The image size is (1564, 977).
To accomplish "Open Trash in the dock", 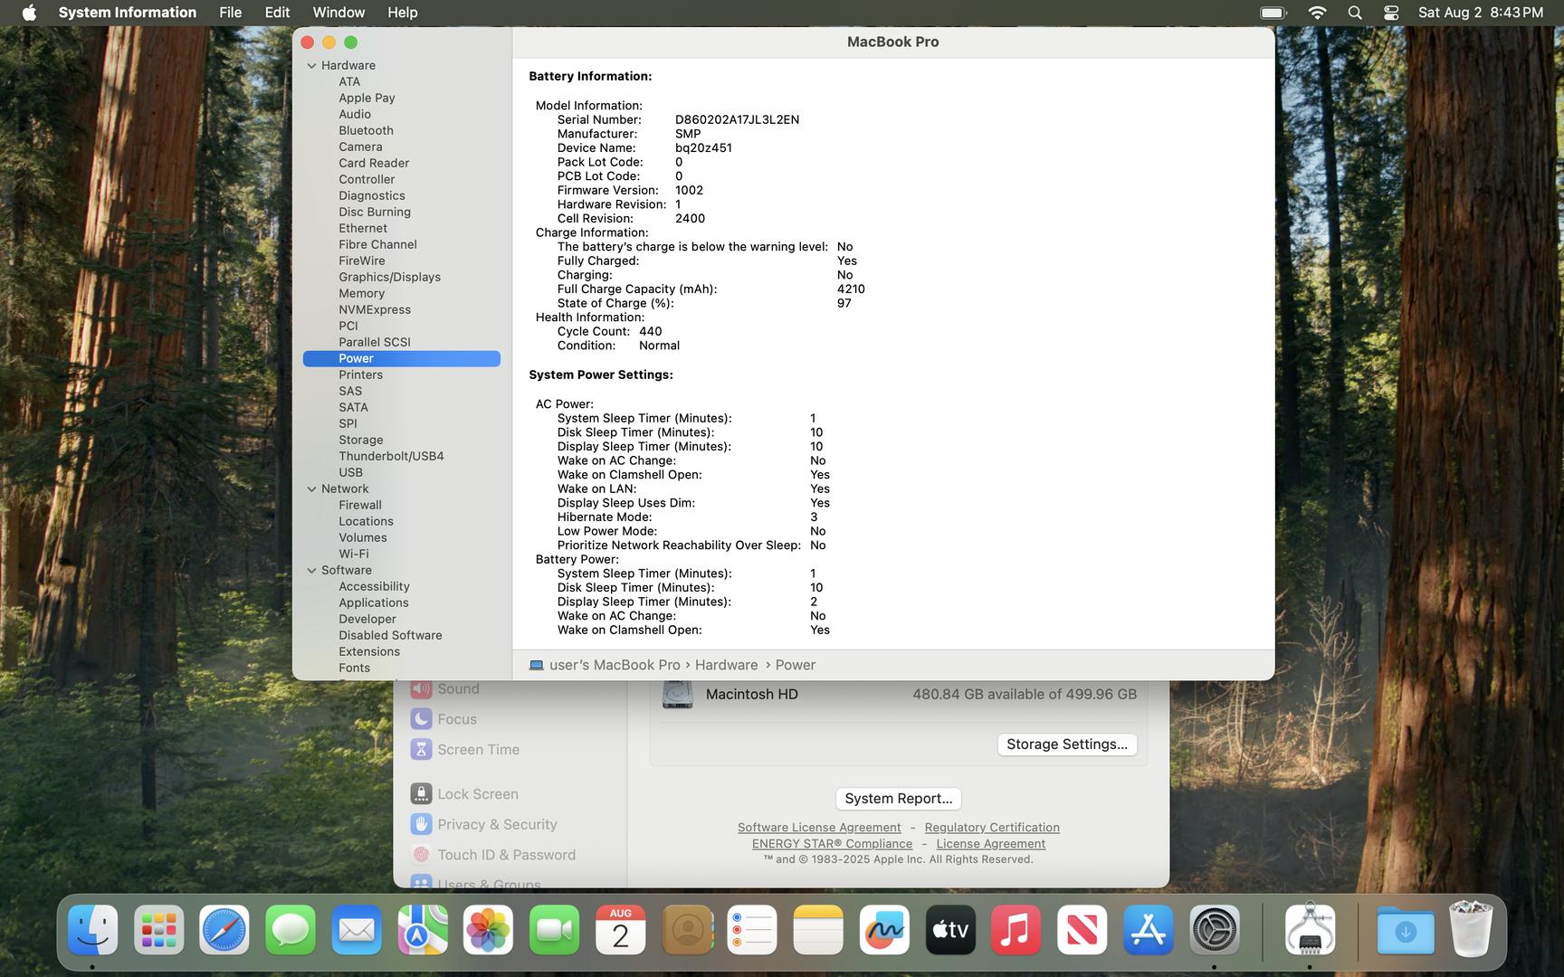I will (x=1471, y=930).
